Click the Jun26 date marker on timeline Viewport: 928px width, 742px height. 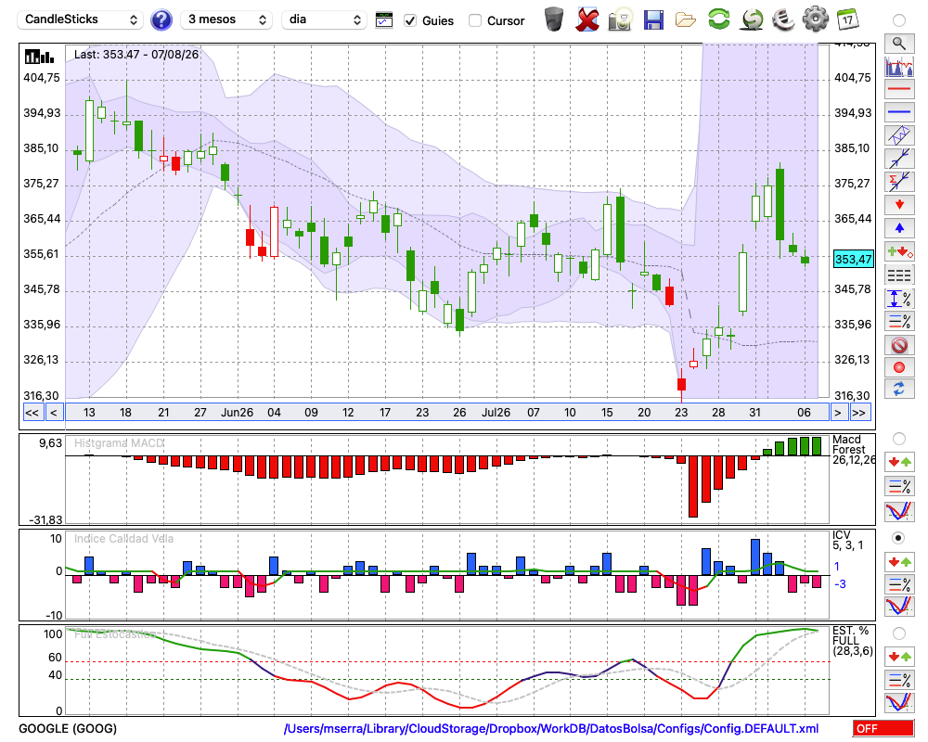tap(237, 413)
